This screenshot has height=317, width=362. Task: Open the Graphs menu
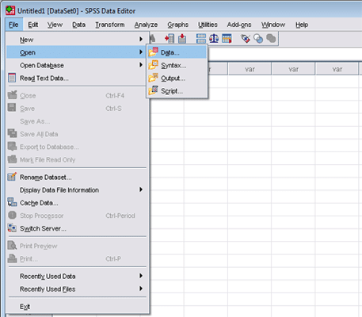pos(178,25)
